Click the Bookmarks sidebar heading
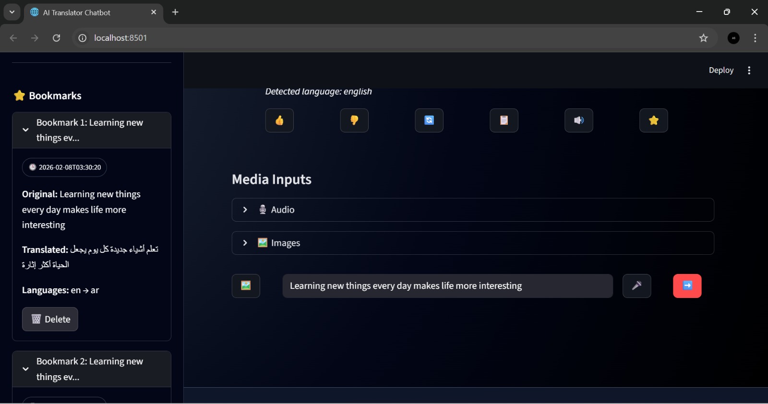Image resolution: width=768 pixels, height=404 pixels. 48,95
